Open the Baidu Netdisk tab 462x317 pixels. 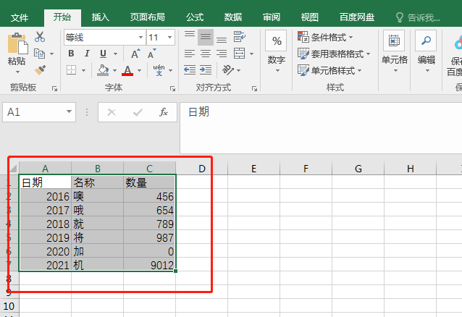pyautogui.click(x=357, y=17)
